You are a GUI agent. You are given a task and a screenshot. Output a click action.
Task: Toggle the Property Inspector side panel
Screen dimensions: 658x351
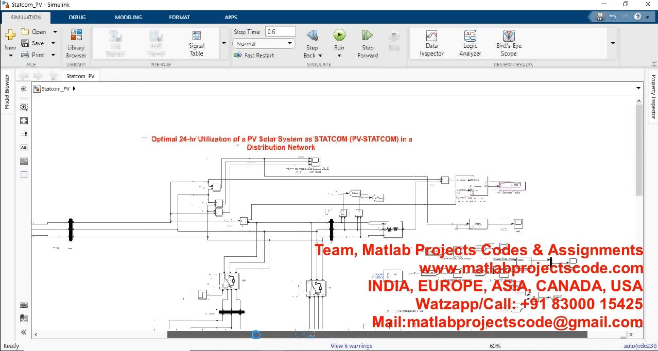point(653,97)
